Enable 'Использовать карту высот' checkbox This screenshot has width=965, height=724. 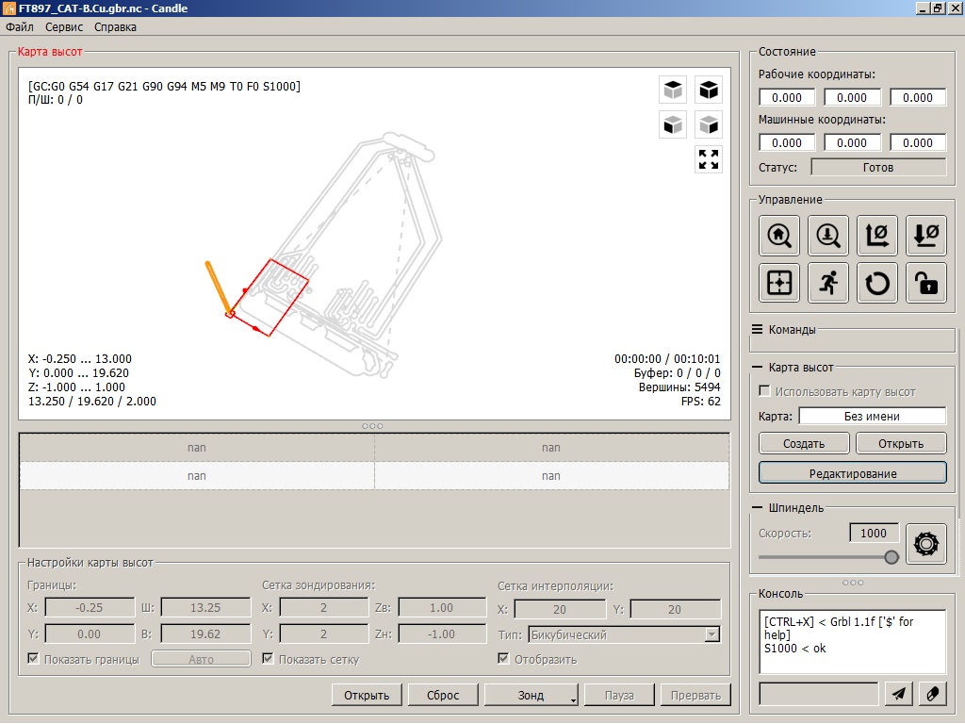click(764, 391)
